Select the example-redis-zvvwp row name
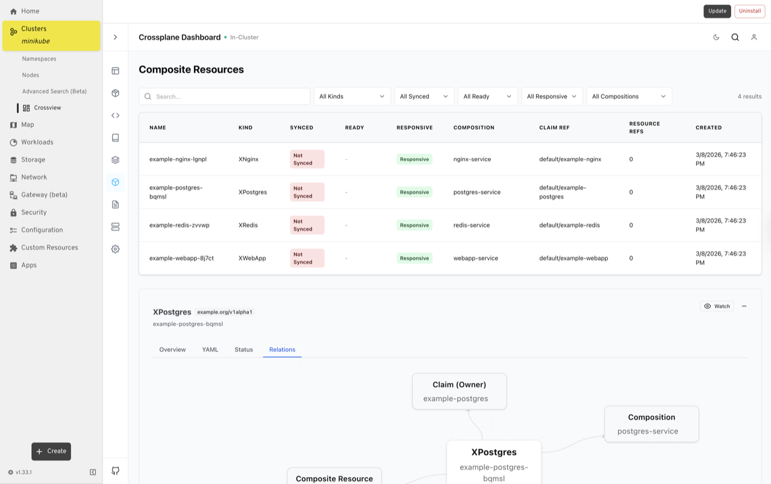Viewport: 771px width, 484px height. [179, 225]
